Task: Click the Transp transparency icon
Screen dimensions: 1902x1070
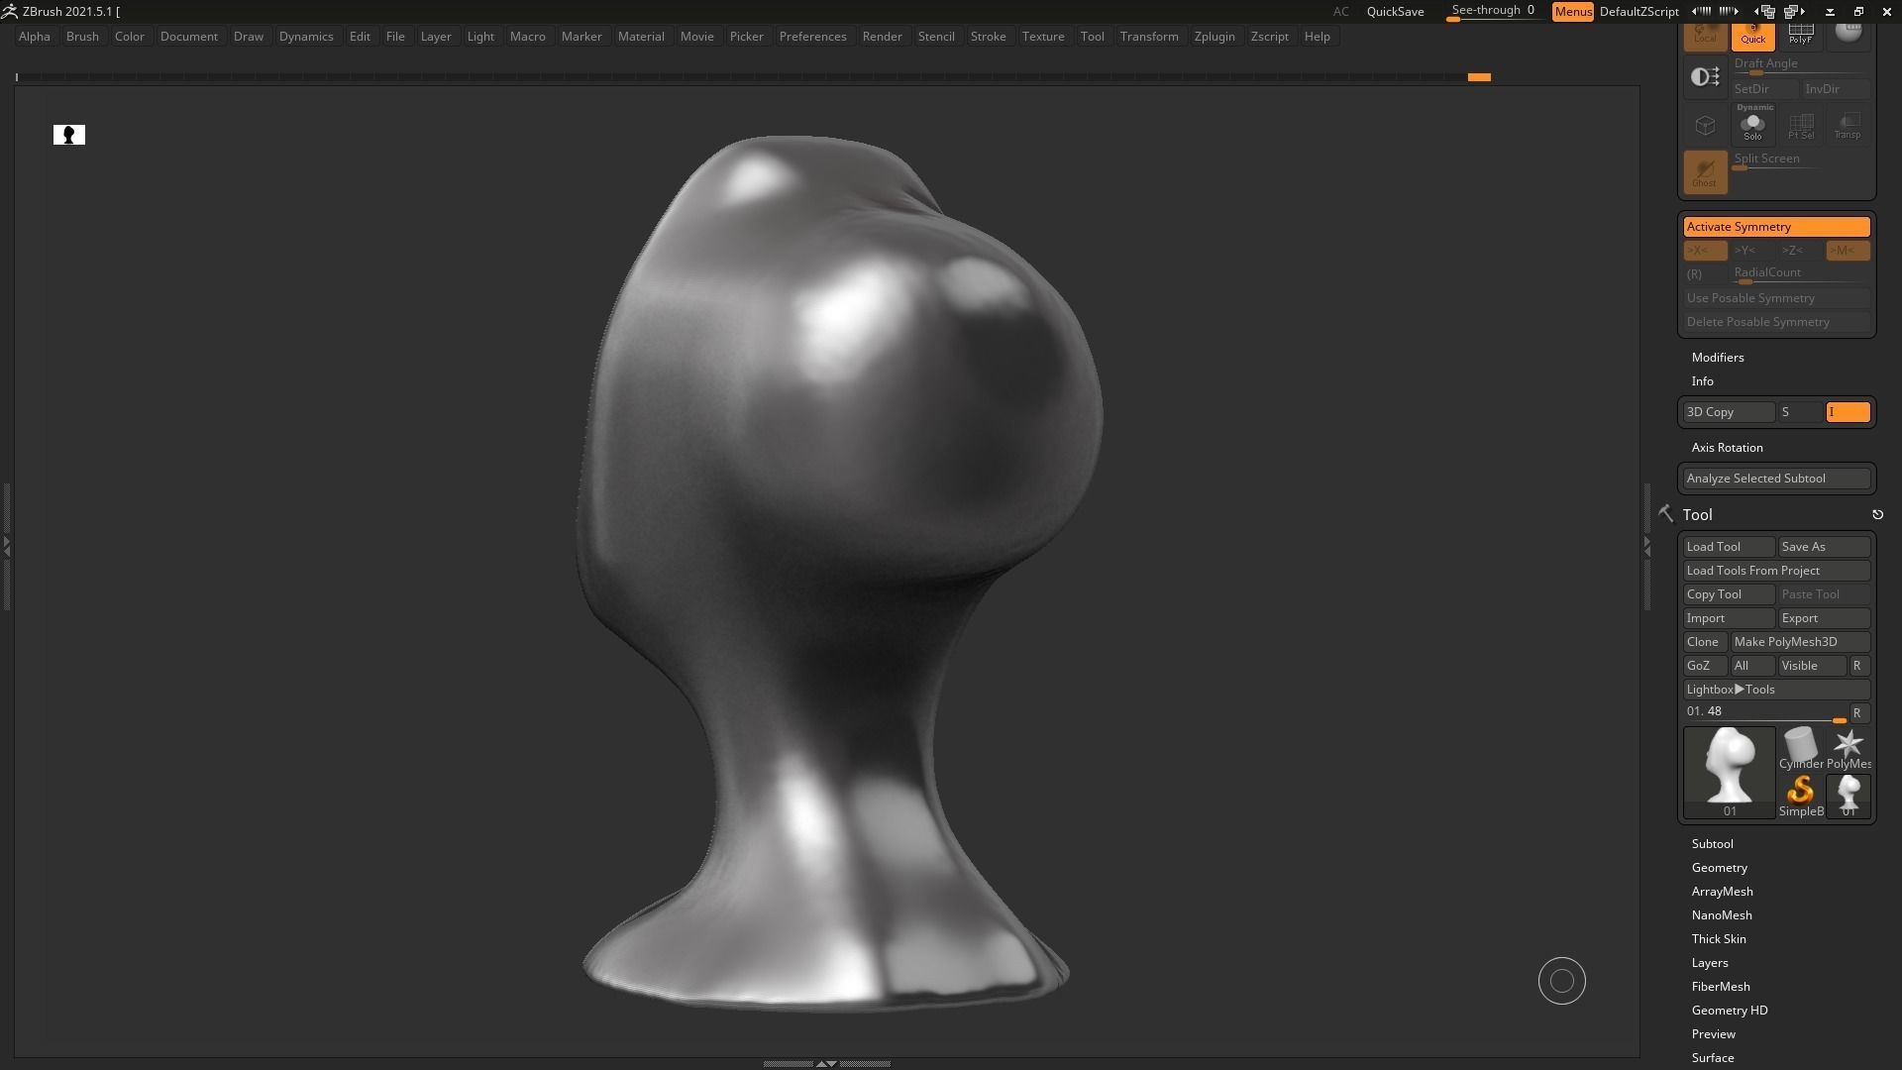Action: click(x=1848, y=124)
